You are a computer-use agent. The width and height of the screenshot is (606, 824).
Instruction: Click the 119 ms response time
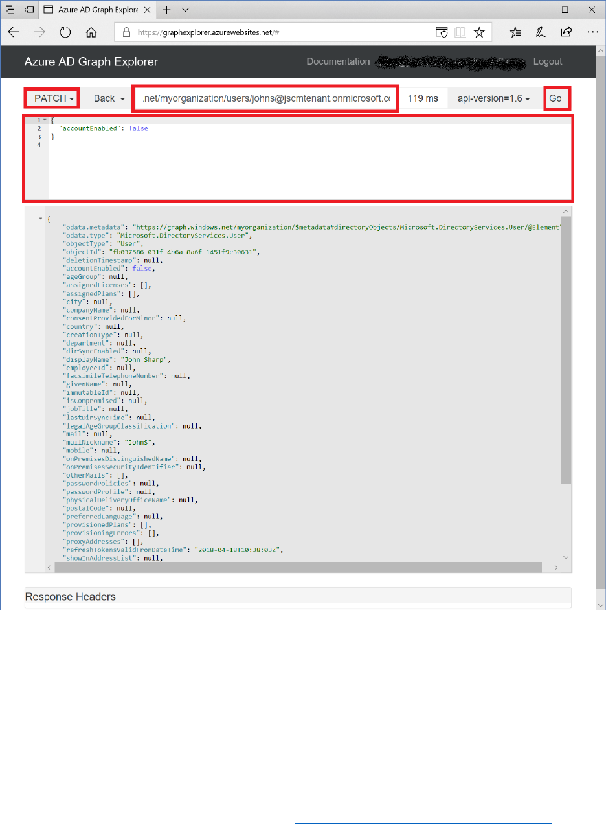pos(423,98)
